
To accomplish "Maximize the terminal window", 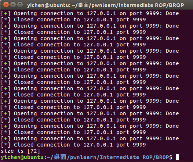I will click(x=20, y=5).
